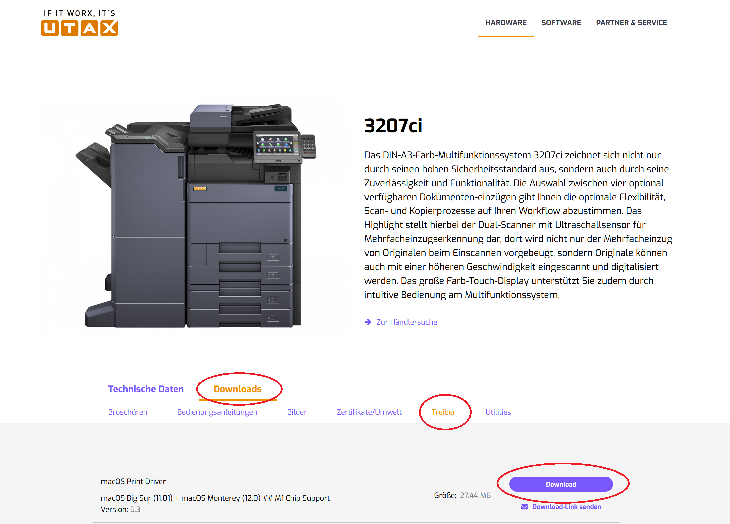Click the envelope icon by Download-Link senden
The image size is (730, 524).
pos(524,507)
